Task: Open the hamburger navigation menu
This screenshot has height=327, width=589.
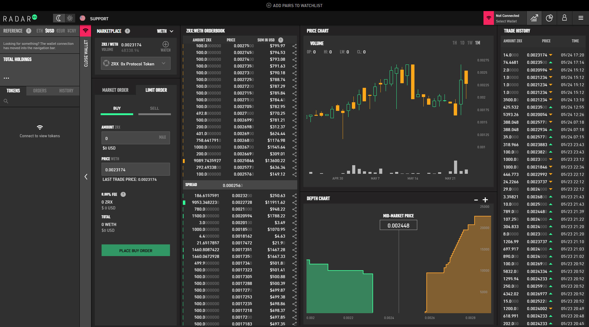Action: pos(580,18)
